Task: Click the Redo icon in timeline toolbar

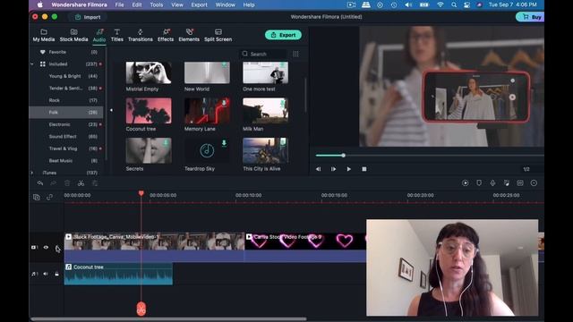Action: point(54,183)
